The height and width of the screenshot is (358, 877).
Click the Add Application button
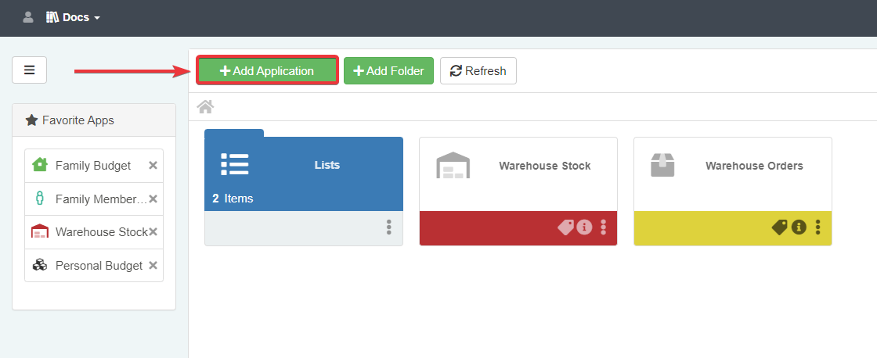(x=267, y=70)
